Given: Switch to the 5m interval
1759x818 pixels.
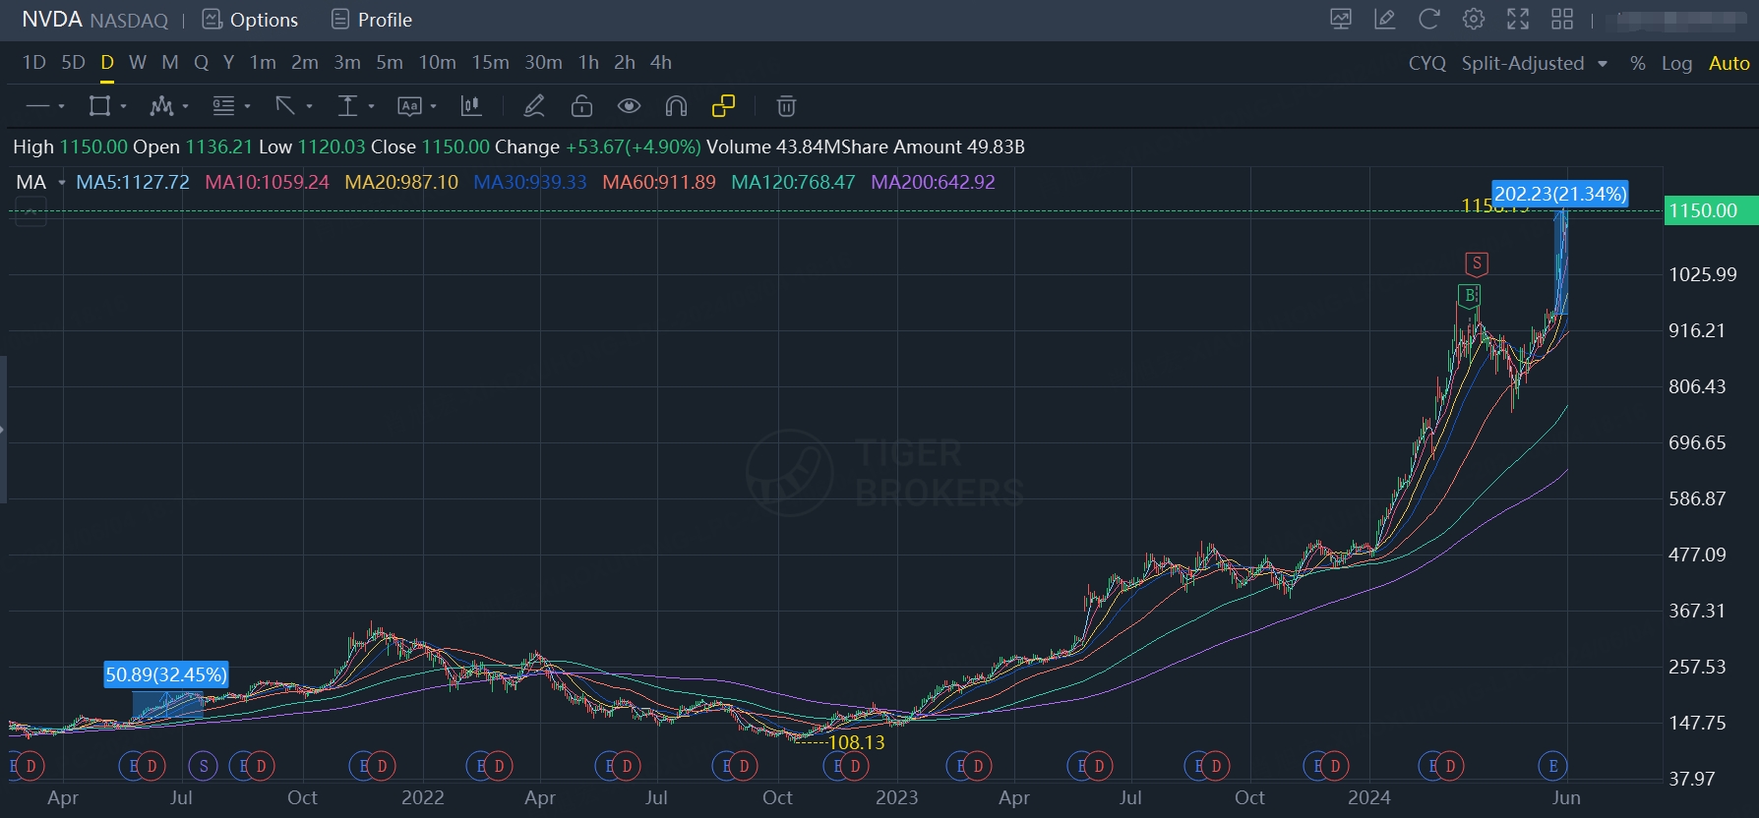Looking at the screenshot, I should pyautogui.click(x=390, y=62).
